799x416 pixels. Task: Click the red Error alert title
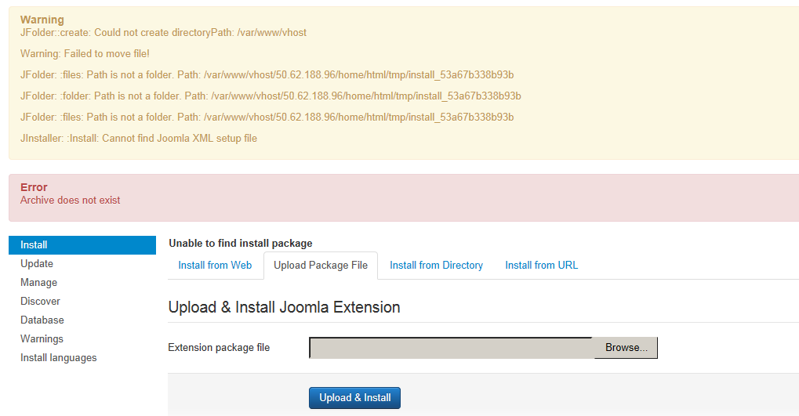[x=34, y=187]
